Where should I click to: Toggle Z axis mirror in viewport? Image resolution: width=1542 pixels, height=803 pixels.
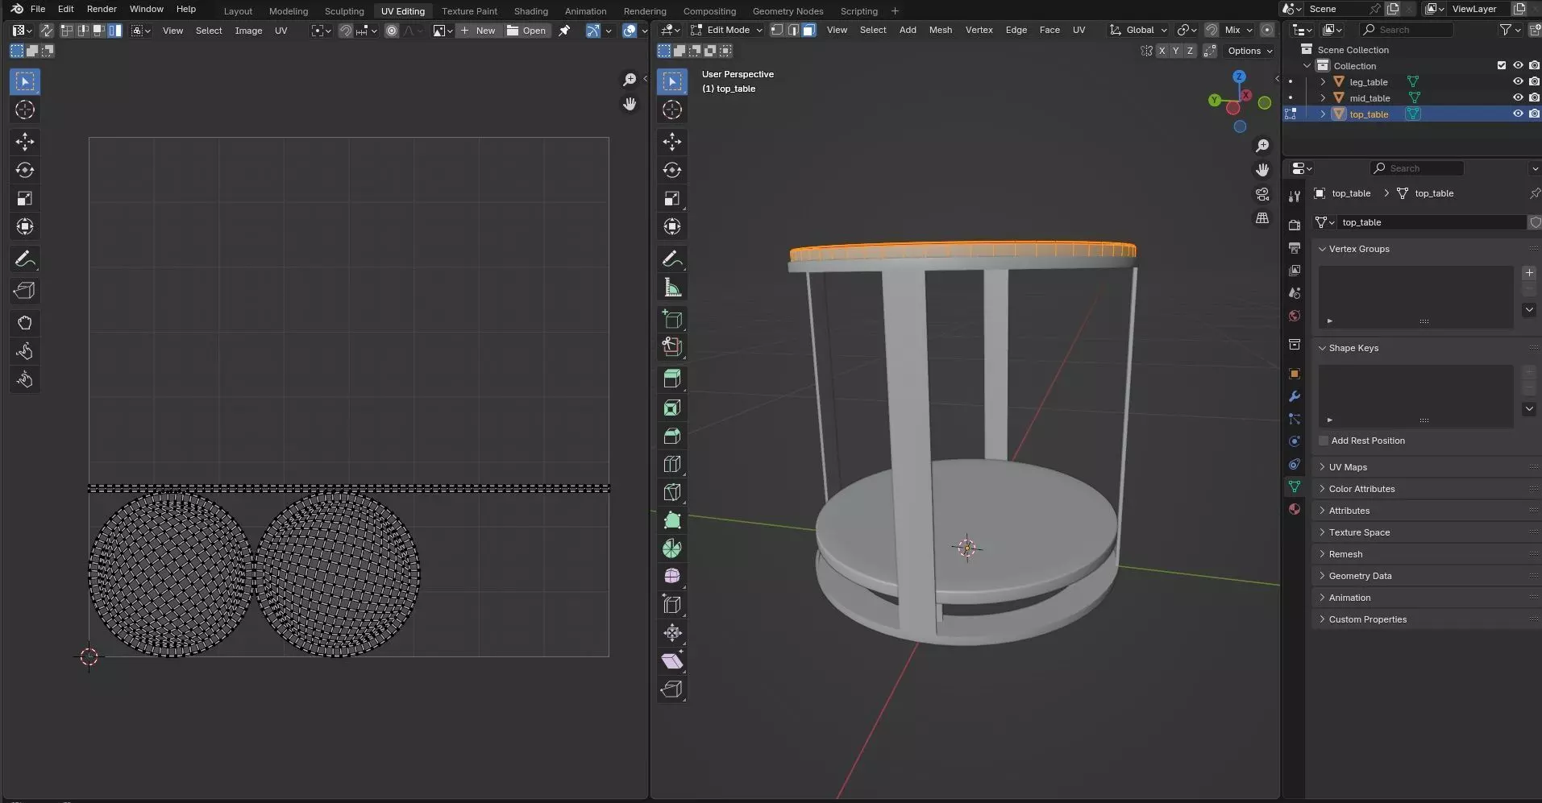1189,51
